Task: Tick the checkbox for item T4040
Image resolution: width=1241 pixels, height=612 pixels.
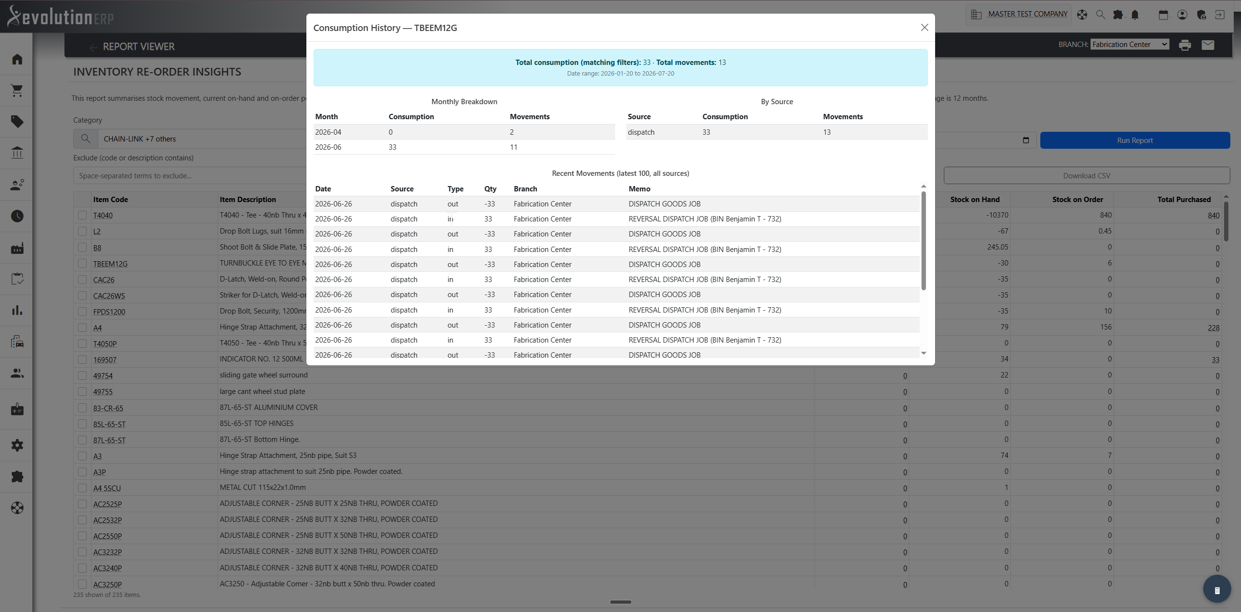Action: [82, 215]
